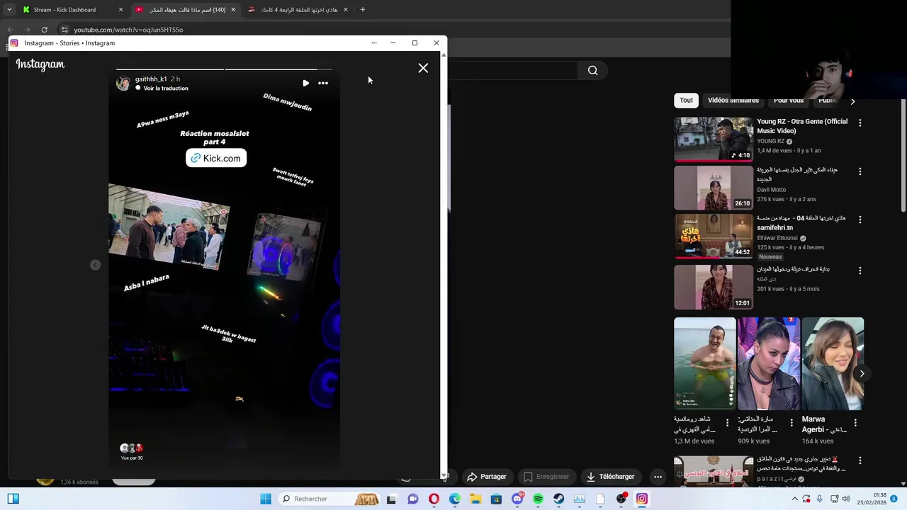Image resolution: width=907 pixels, height=510 pixels.
Task: Click the Elhiwar Ettounsi channel name
Action: click(777, 238)
